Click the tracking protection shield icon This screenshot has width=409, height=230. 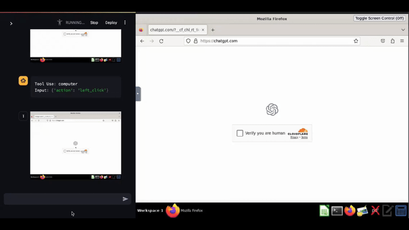(x=188, y=41)
